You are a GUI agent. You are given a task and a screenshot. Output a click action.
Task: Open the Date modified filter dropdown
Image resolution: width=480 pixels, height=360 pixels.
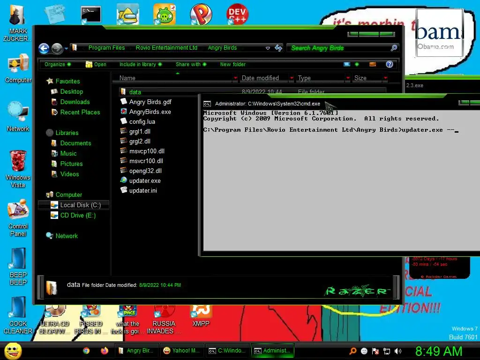tap(292, 78)
